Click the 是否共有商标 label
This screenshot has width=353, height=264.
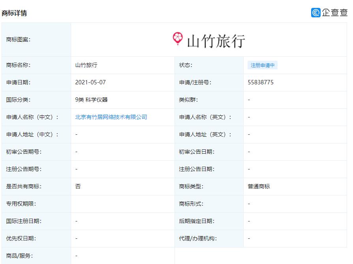[x=24, y=186]
